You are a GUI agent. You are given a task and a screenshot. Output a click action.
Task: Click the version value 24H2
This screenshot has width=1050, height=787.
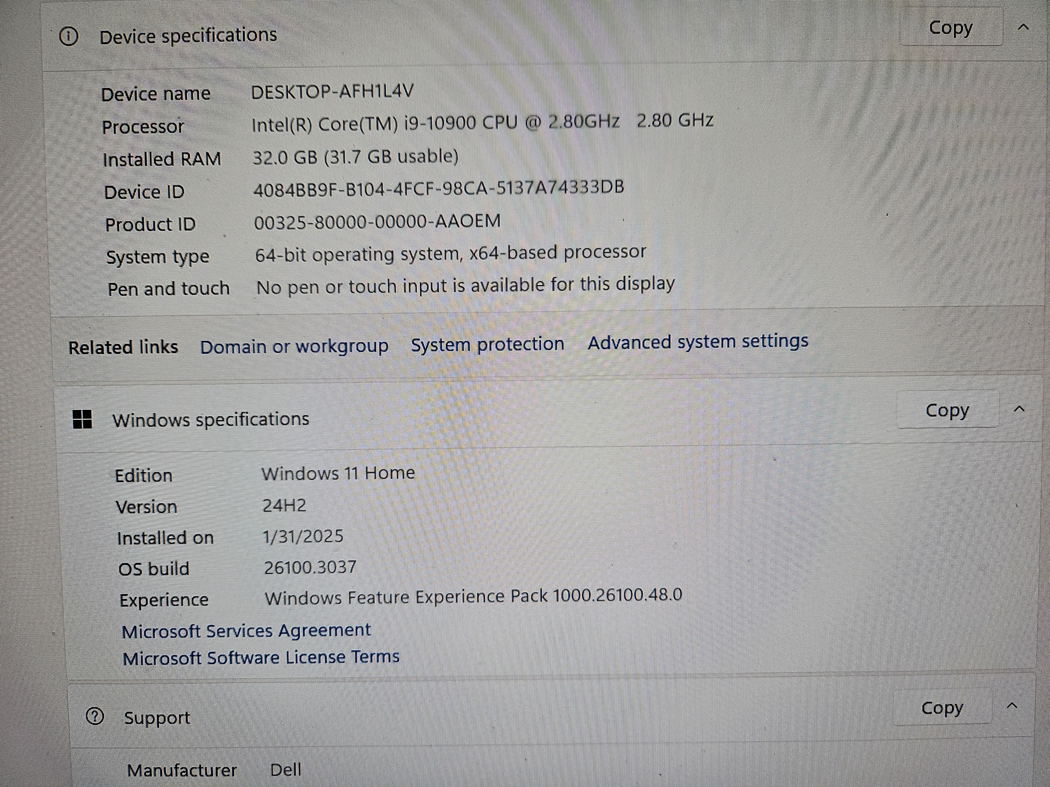[x=284, y=506]
